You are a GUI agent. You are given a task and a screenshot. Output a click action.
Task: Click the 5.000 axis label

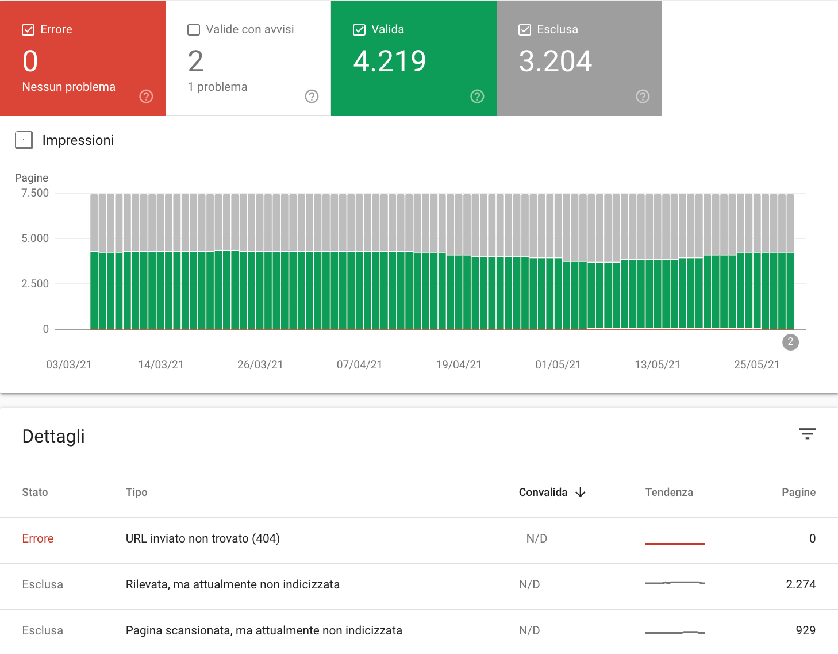click(35, 238)
